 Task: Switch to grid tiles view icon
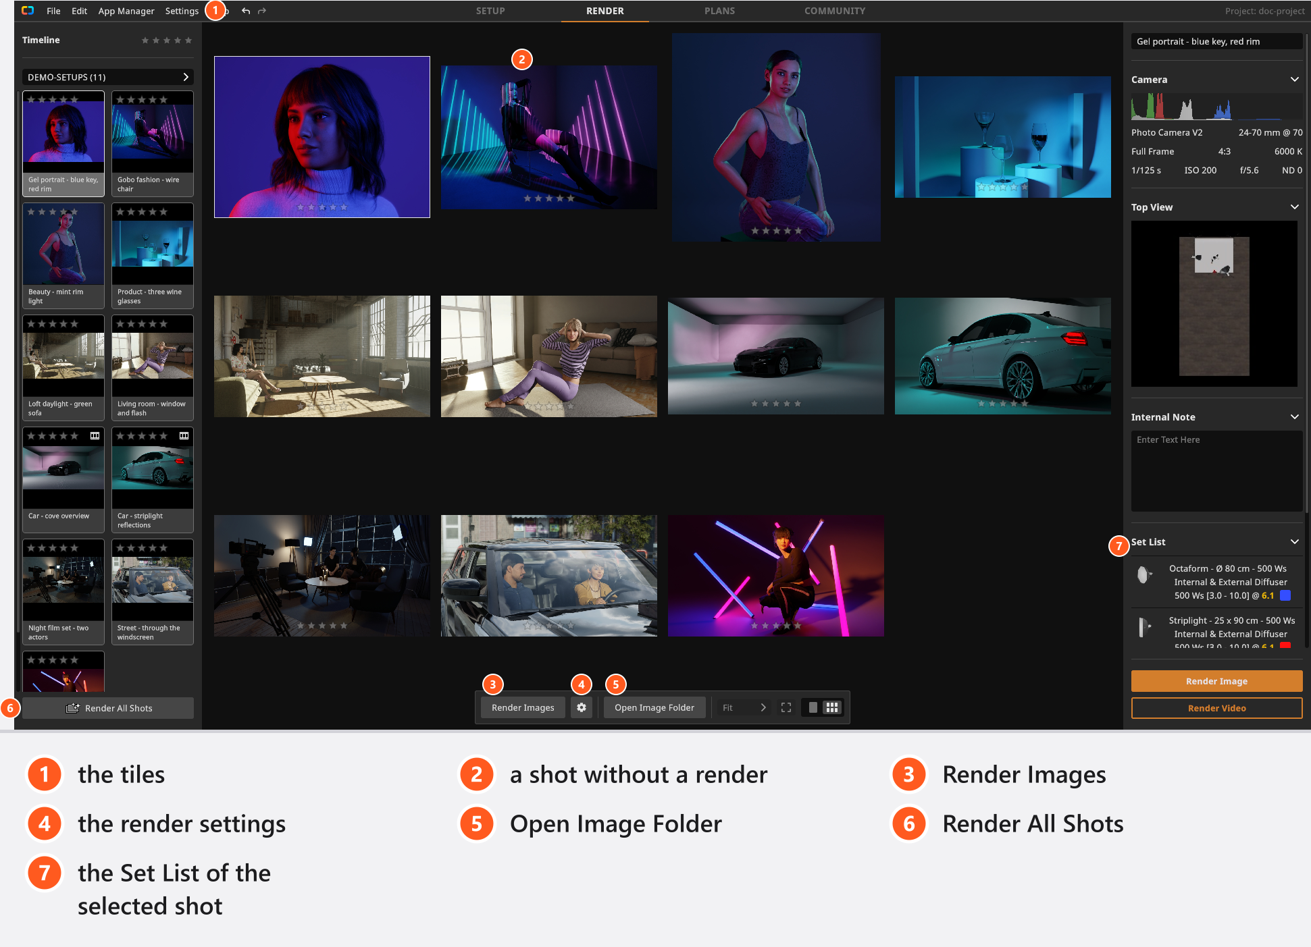pos(832,707)
